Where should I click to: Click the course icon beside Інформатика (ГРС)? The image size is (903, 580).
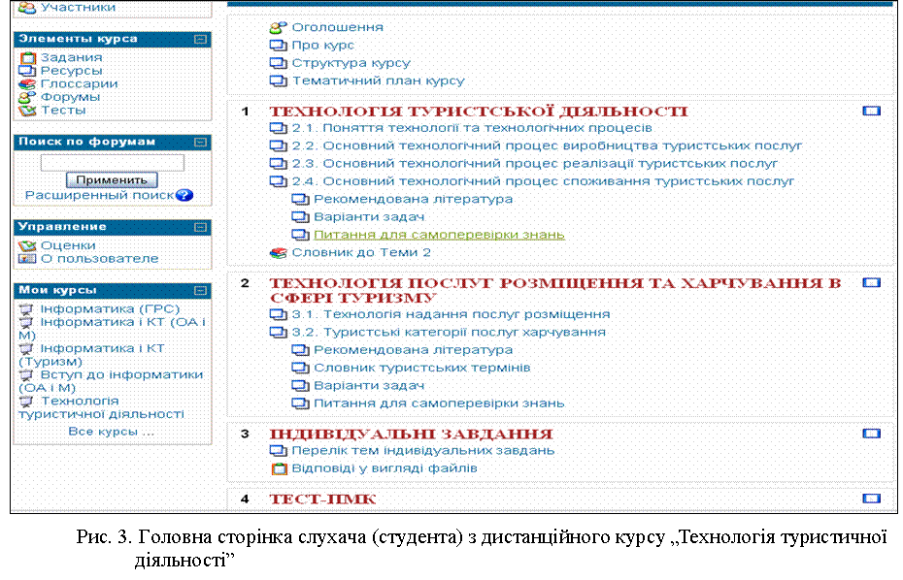pos(26,309)
